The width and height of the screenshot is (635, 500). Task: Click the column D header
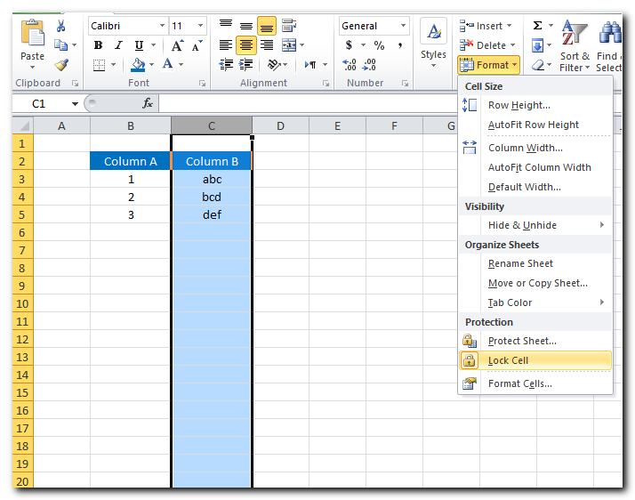point(279,126)
